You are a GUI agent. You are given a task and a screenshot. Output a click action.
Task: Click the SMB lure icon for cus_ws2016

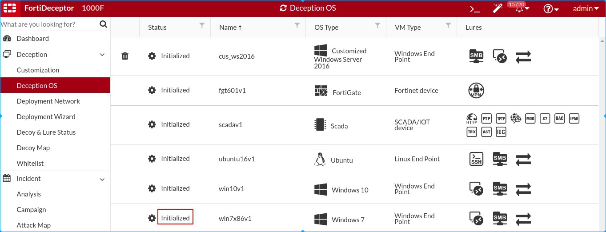pos(476,56)
